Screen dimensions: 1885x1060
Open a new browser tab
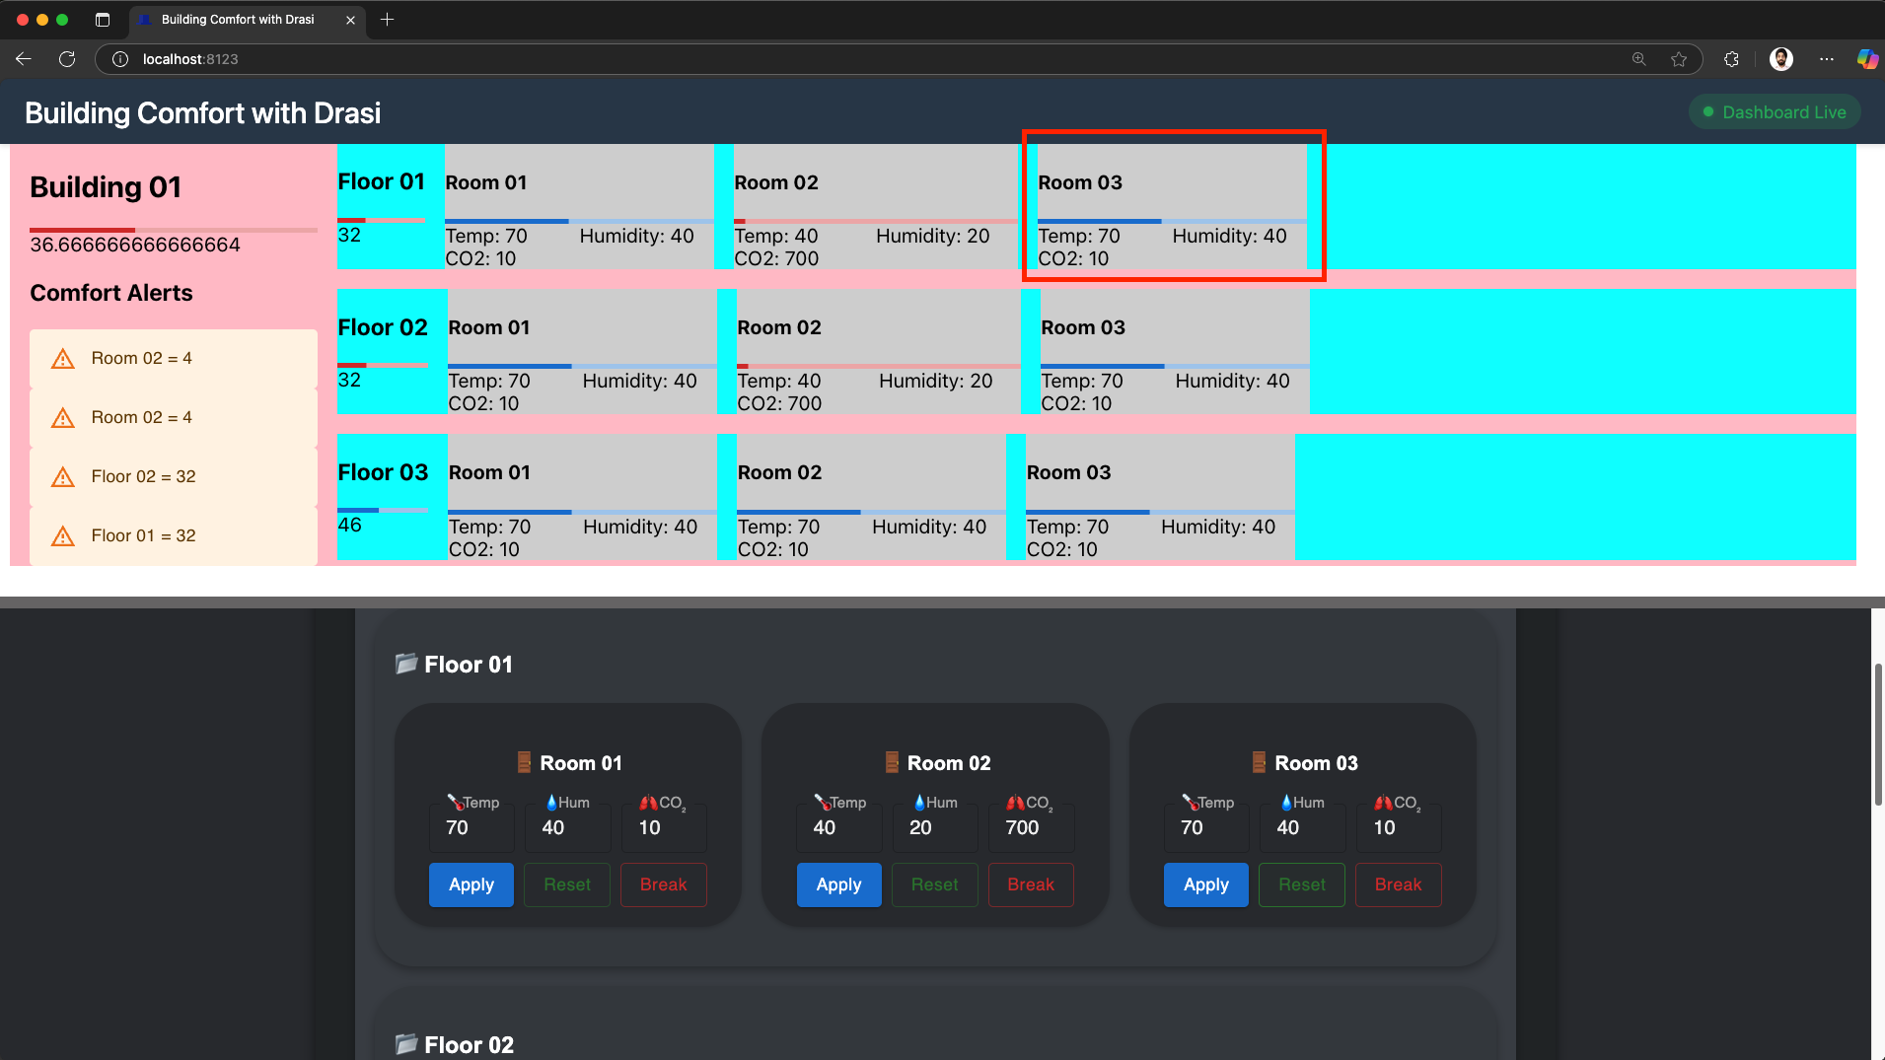tap(387, 20)
